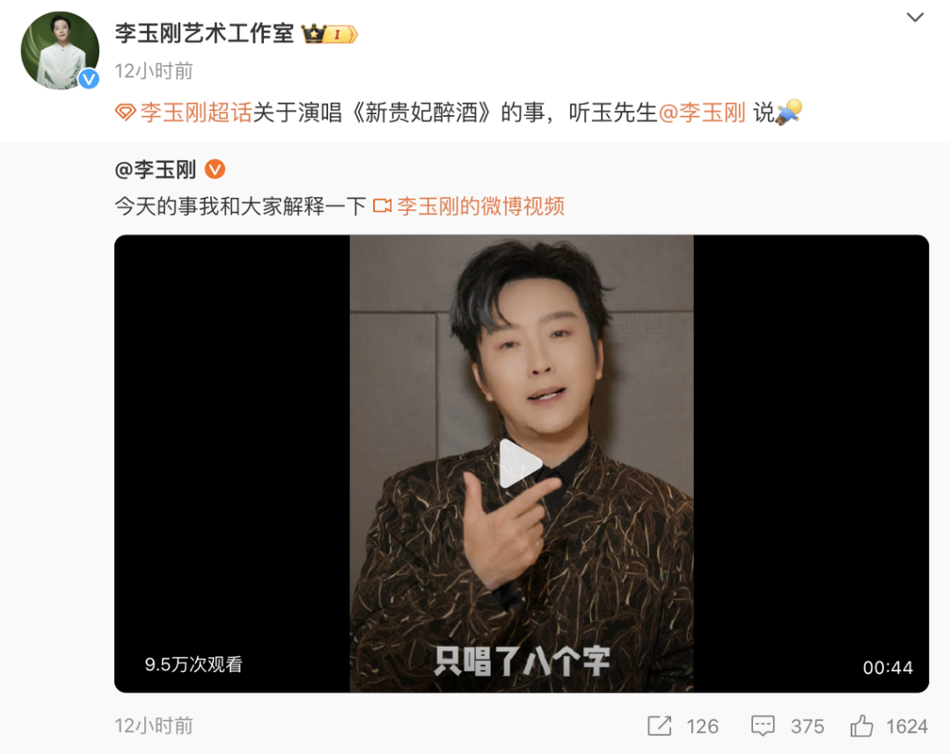This screenshot has height=754, width=950.
Task: Like the post with thumbs-up icon
Action: [x=861, y=726]
